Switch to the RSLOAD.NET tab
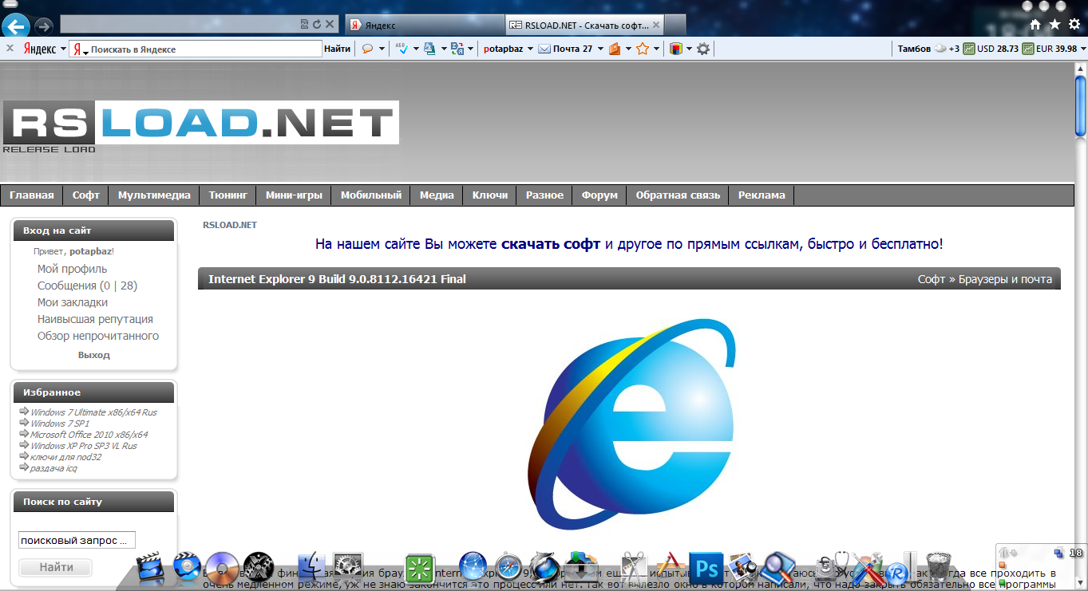Viewport: 1088px width, 591px height. coord(584,25)
